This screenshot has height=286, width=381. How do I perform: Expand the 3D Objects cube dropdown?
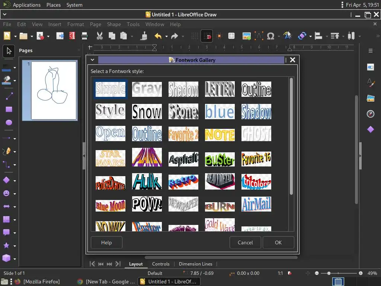click(15, 259)
